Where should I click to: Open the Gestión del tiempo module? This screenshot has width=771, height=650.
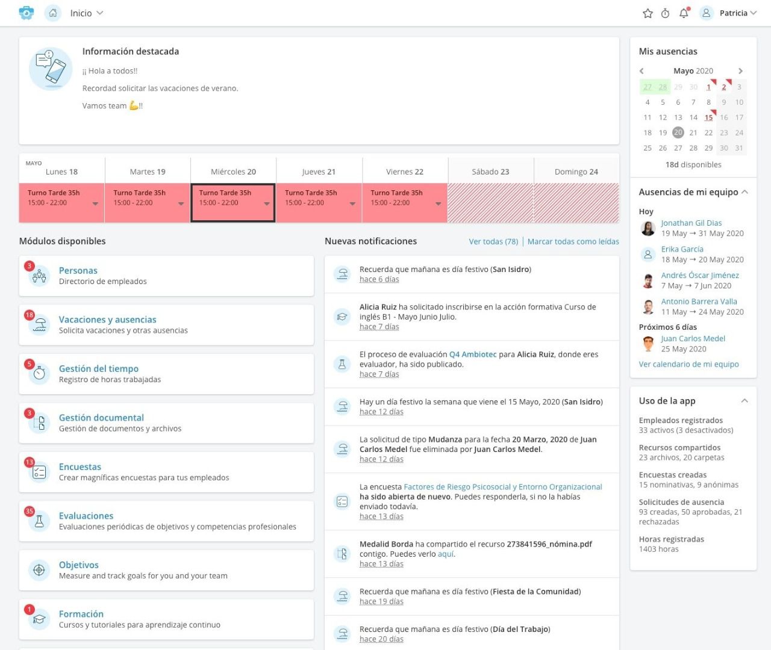coord(99,368)
